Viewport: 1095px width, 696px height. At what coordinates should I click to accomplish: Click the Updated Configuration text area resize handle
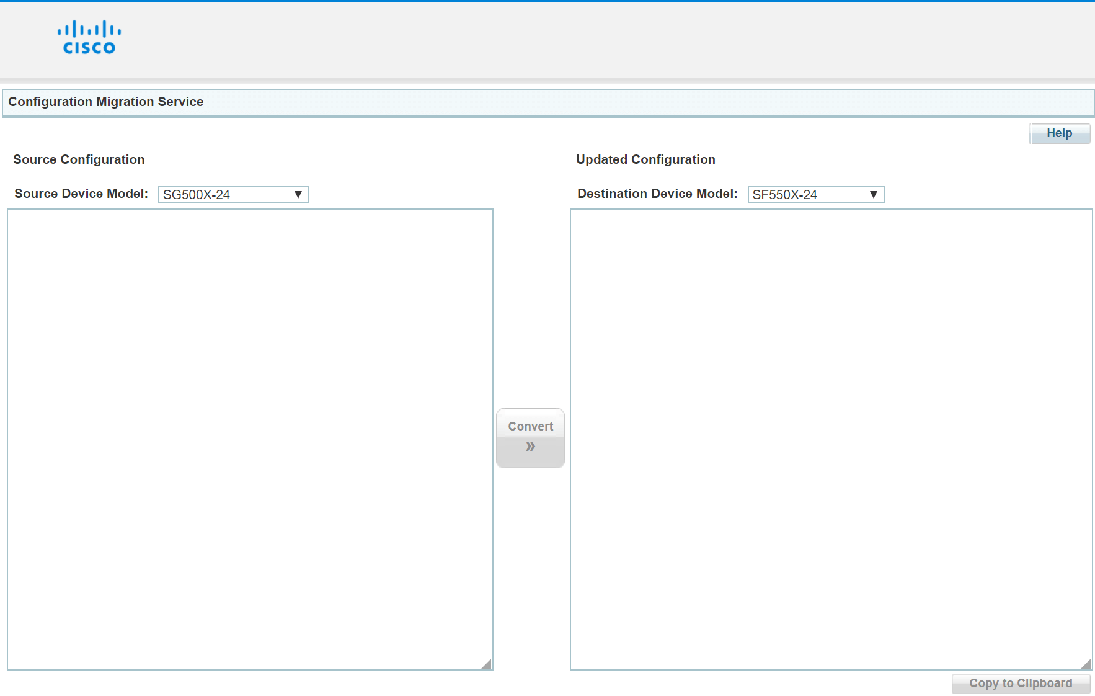coord(1086,664)
